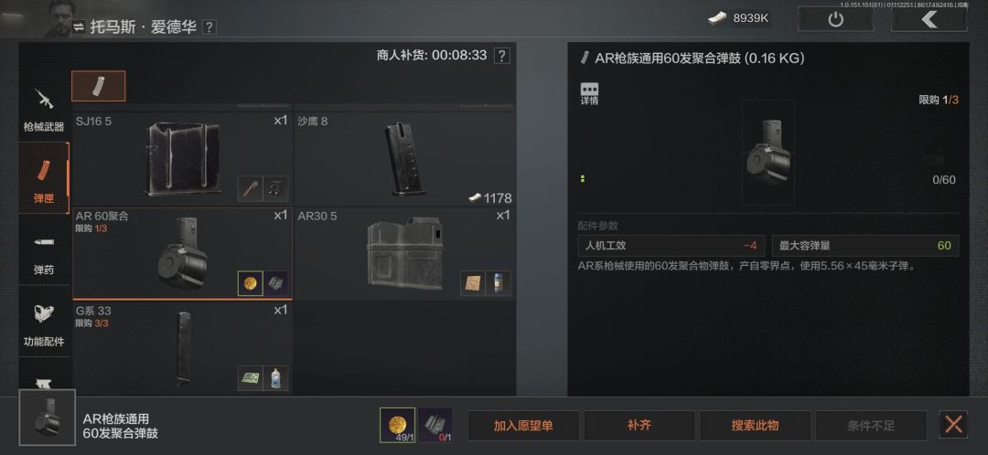Click the back arrow button
Viewport: 988px width, 455px height.
[x=929, y=19]
